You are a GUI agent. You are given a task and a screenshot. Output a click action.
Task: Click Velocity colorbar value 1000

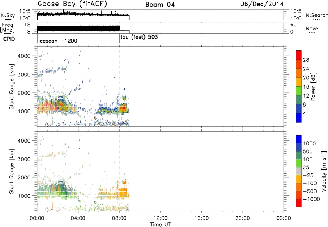click(x=310, y=143)
